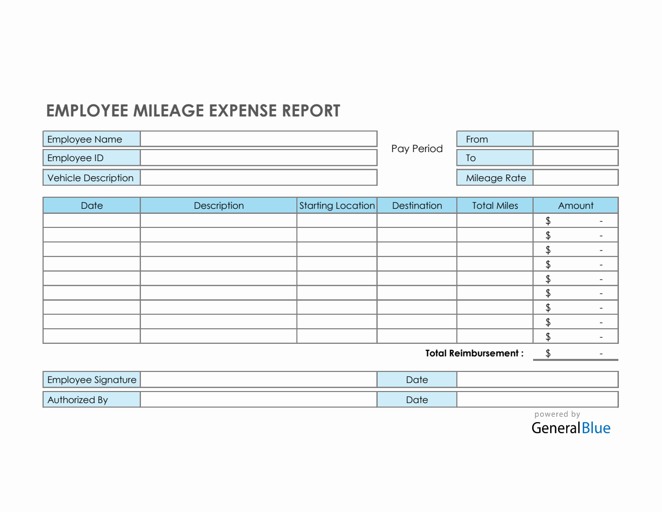Select the Employee Mileage Expense Report title

coord(193,110)
